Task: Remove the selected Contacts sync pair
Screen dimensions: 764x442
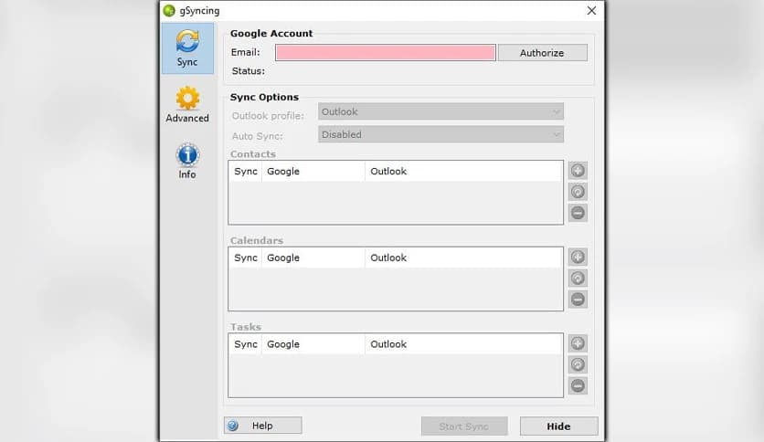Action: [578, 213]
